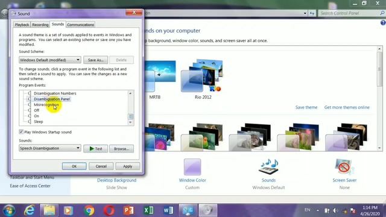Close the Sound dialog
The image size is (386, 217).
tap(134, 12)
